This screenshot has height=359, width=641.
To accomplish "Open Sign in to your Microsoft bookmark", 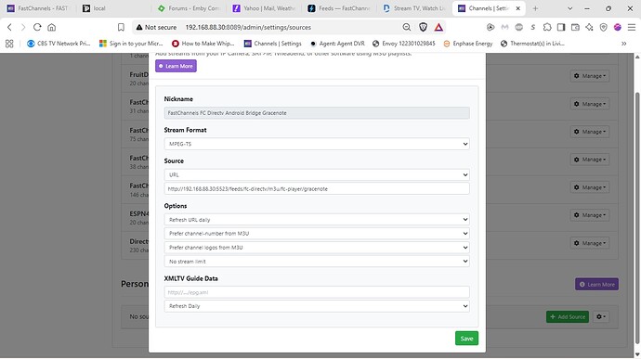I will pyautogui.click(x=131, y=44).
